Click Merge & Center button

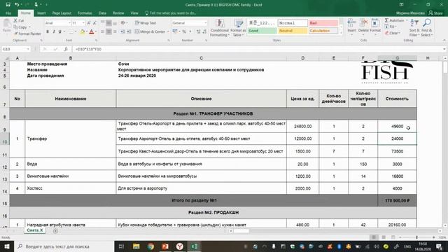pos(150,31)
